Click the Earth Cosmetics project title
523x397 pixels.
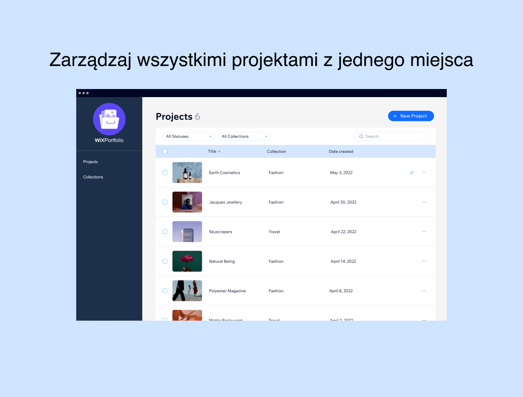(x=224, y=173)
